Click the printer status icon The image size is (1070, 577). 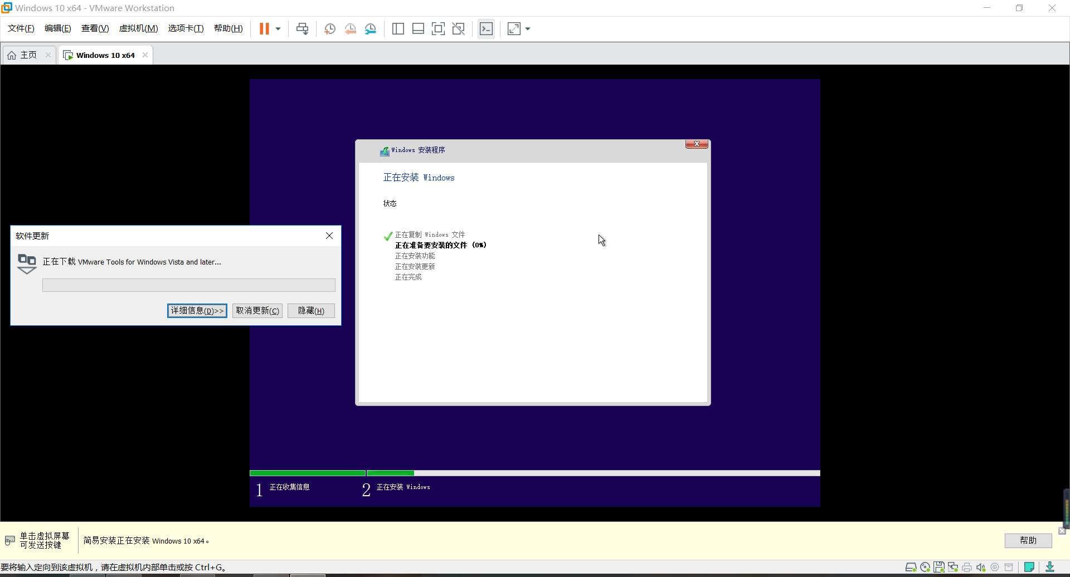(967, 568)
